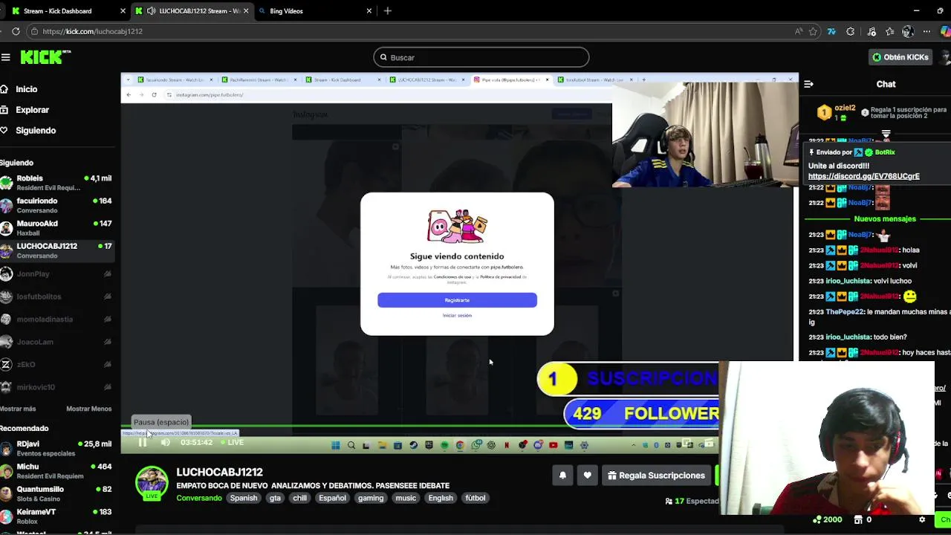This screenshot has height=535, width=951.
Task: Expand list with Mostrar más
Action: click(18, 409)
